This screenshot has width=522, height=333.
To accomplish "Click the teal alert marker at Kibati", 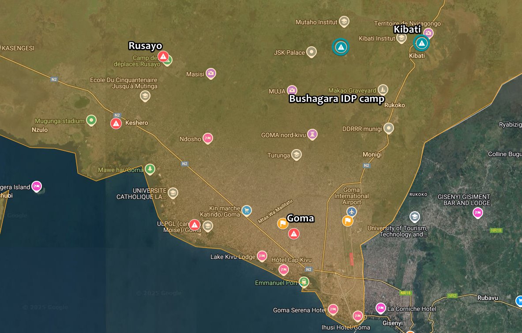I will pos(421,43).
